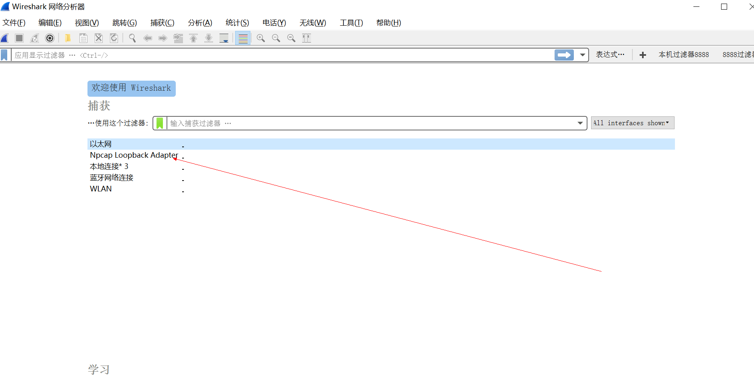
Task: Restart the current capture
Action: [35, 38]
